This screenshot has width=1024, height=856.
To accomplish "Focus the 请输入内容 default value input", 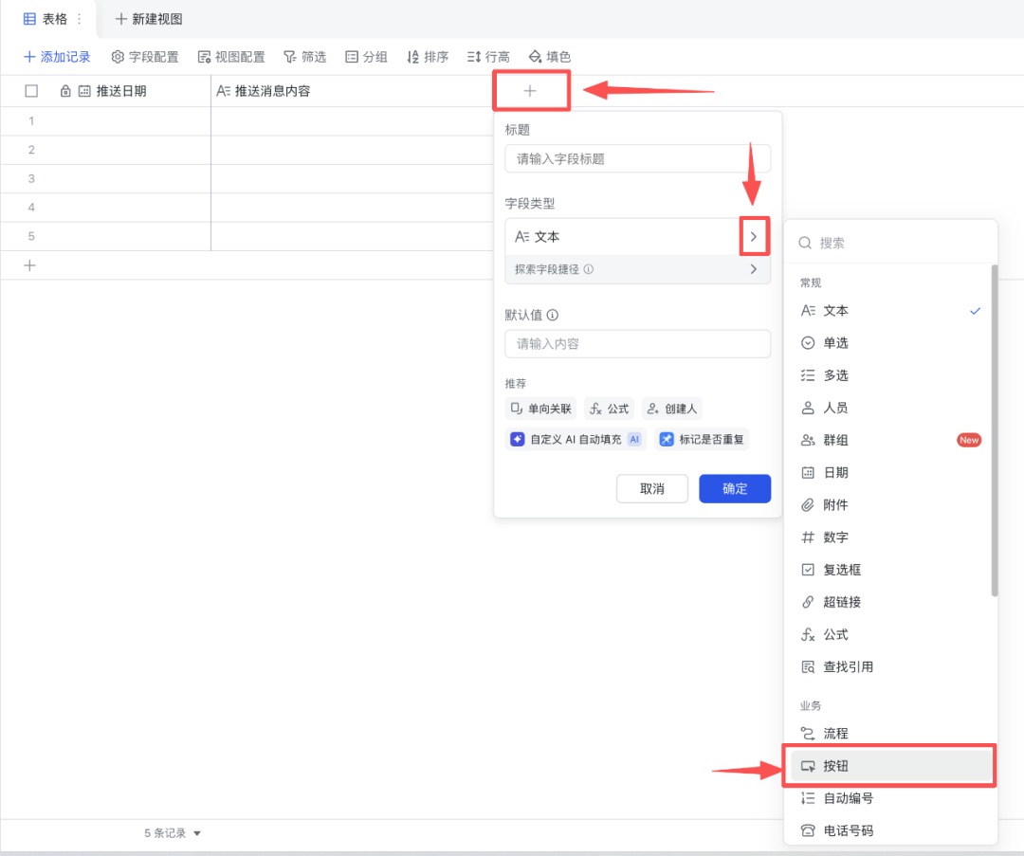I will 637,343.
